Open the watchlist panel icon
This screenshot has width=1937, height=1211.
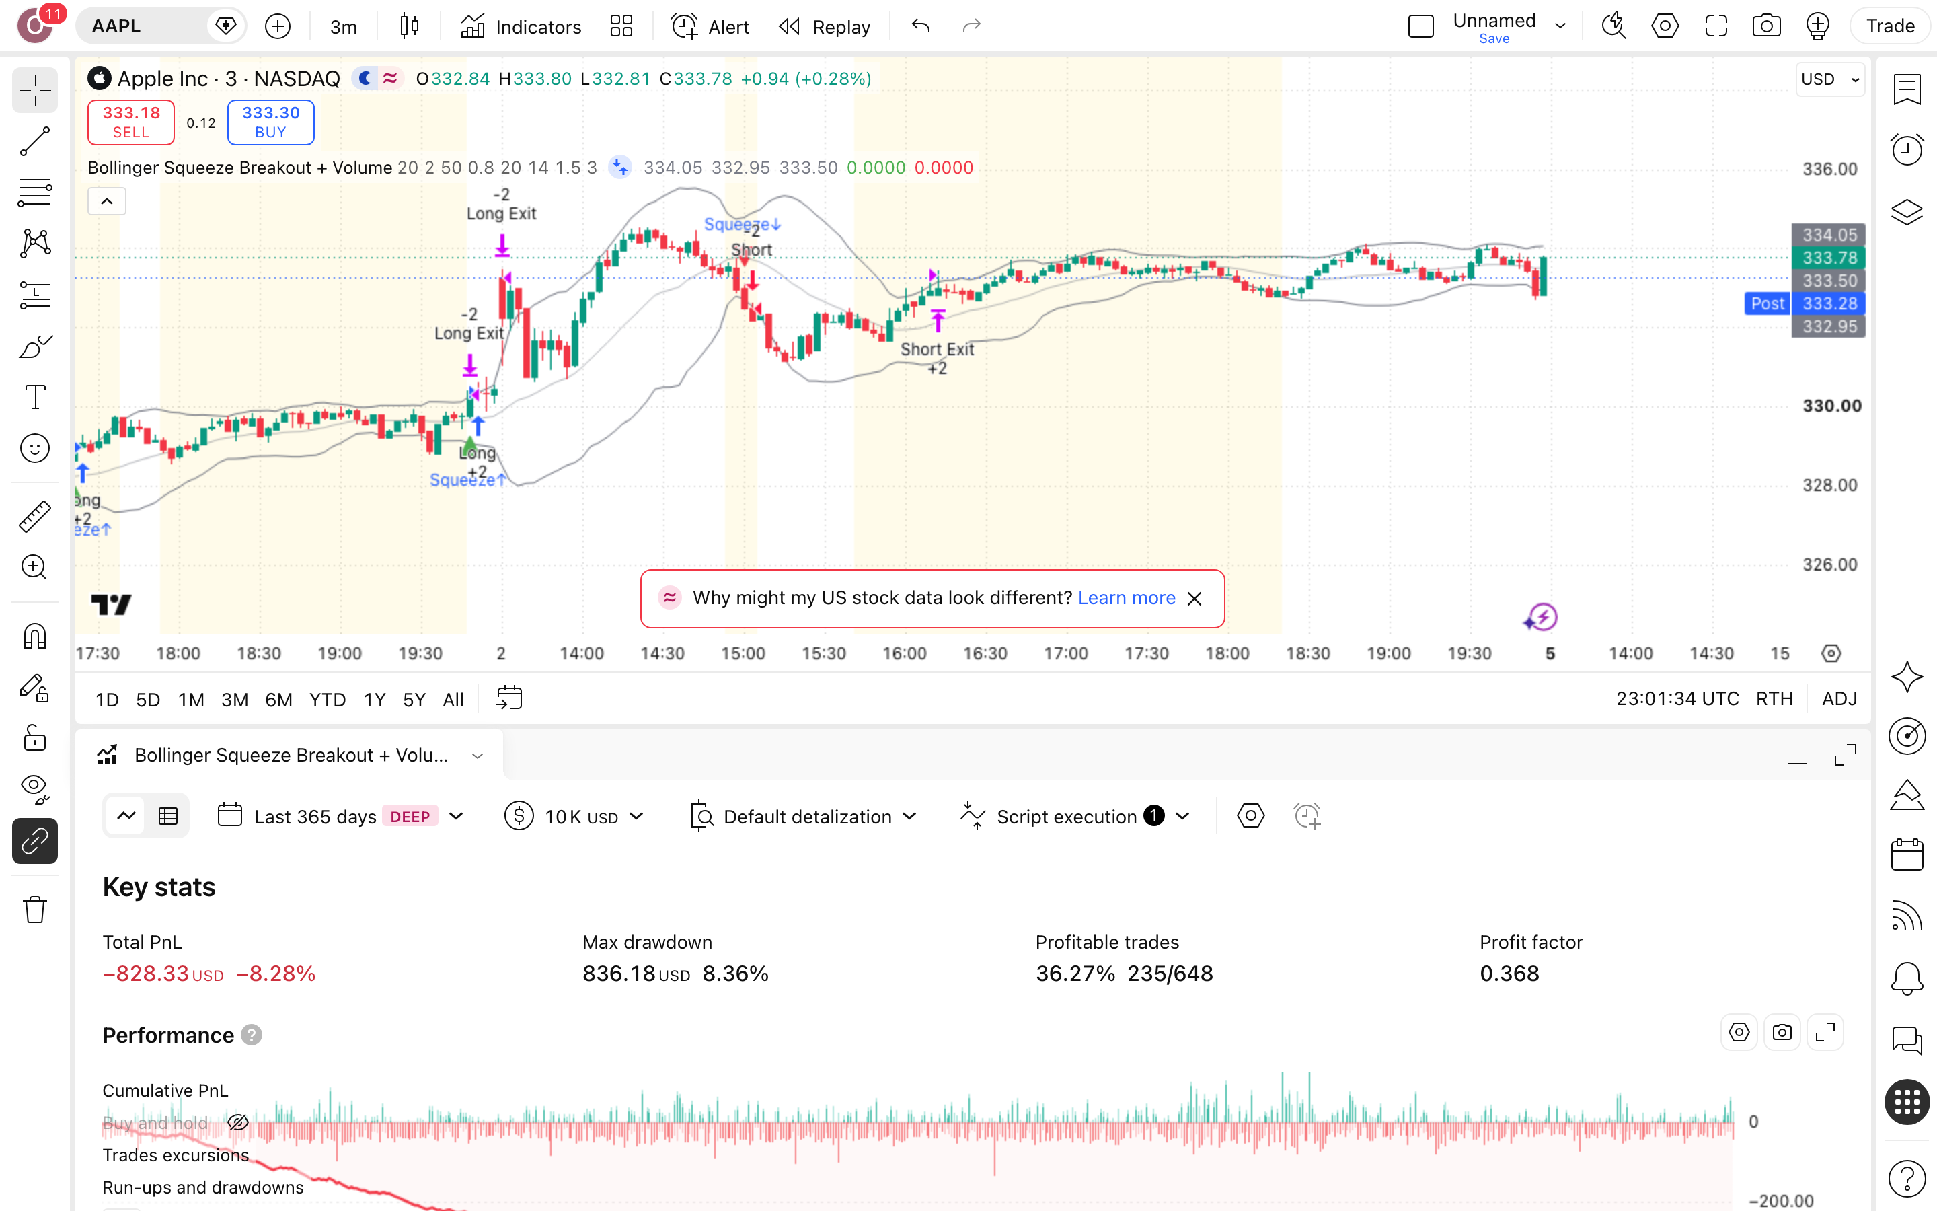click(1907, 89)
